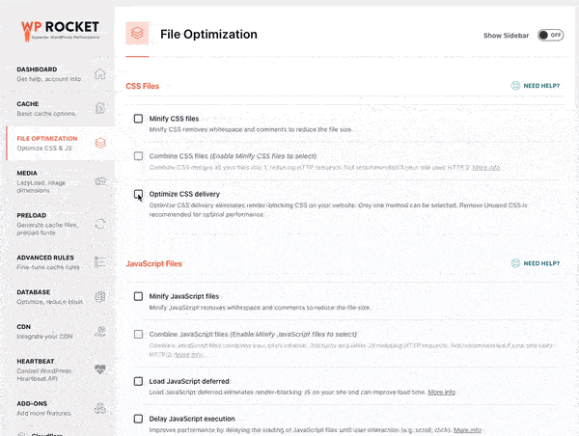Check the Load JavaScript deferred box

click(x=139, y=381)
